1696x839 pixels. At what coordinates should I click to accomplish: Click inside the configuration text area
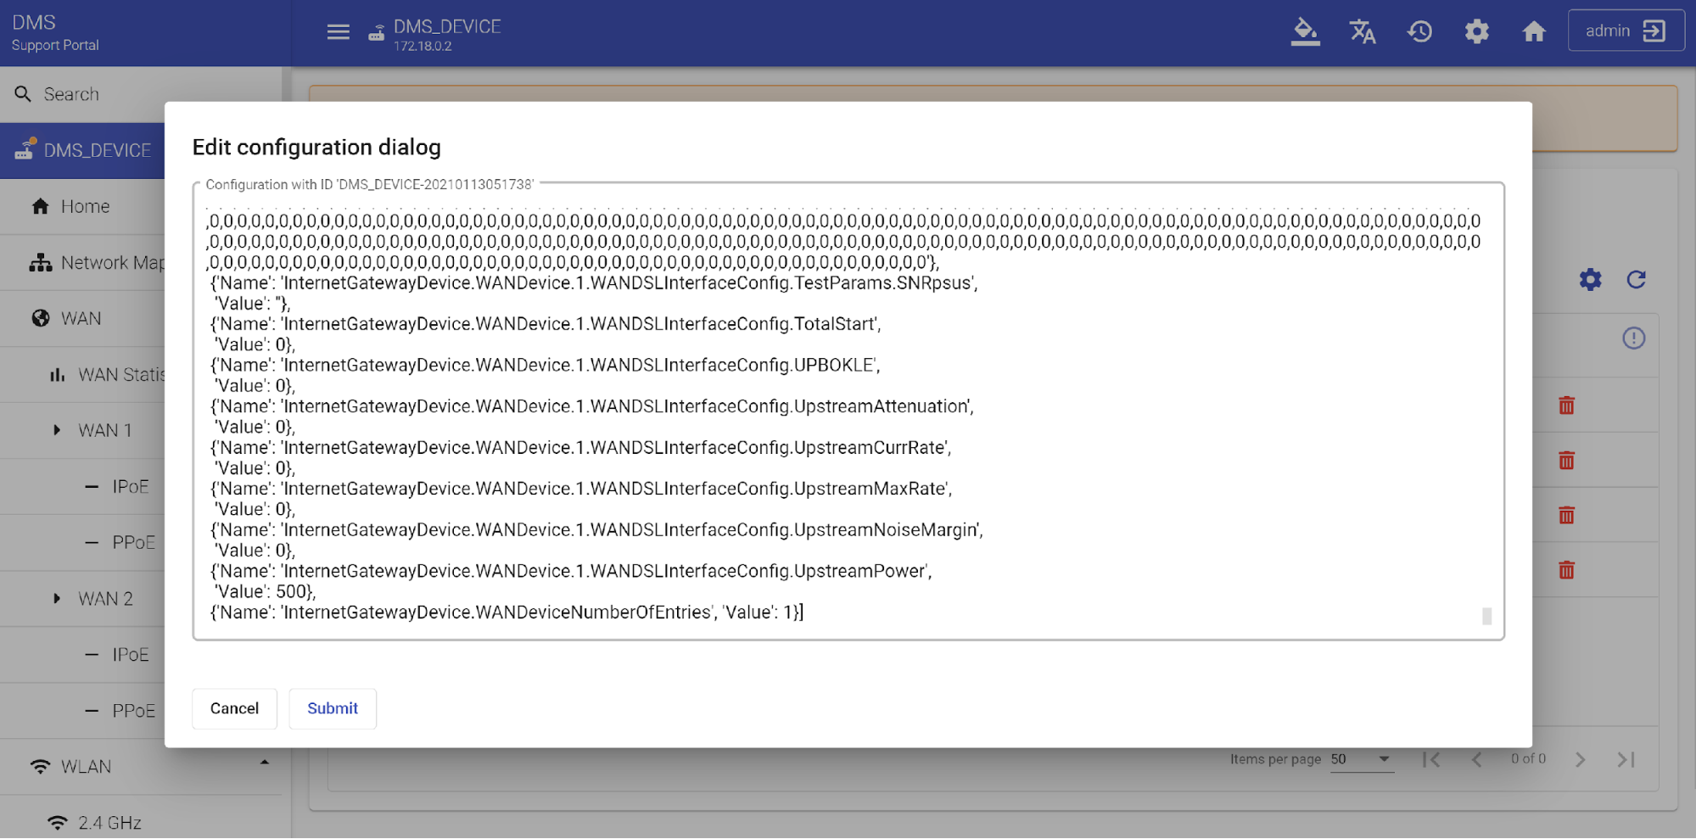coord(848,424)
